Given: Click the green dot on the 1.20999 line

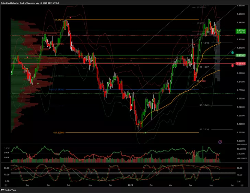Looking at the screenshot, I should pos(146,133).
